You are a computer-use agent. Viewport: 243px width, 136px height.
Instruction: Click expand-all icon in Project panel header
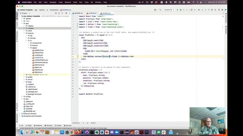tap(59, 13)
